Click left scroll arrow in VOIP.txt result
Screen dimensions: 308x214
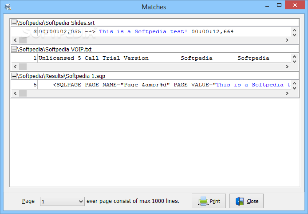(15, 67)
